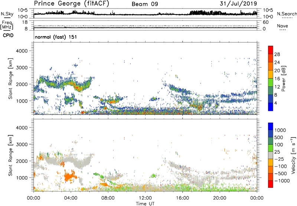Click the velocity panel 'Slant Range [km]' label
Image resolution: width=297 pixels, height=206 pixels.
(x=10, y=155)
